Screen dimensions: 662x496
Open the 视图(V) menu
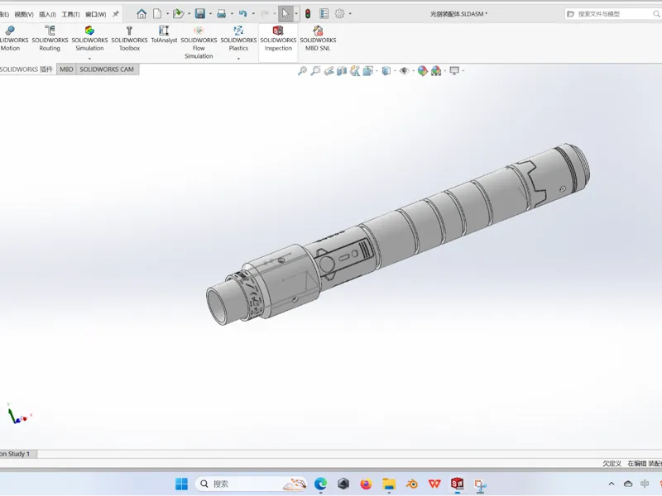24,14
